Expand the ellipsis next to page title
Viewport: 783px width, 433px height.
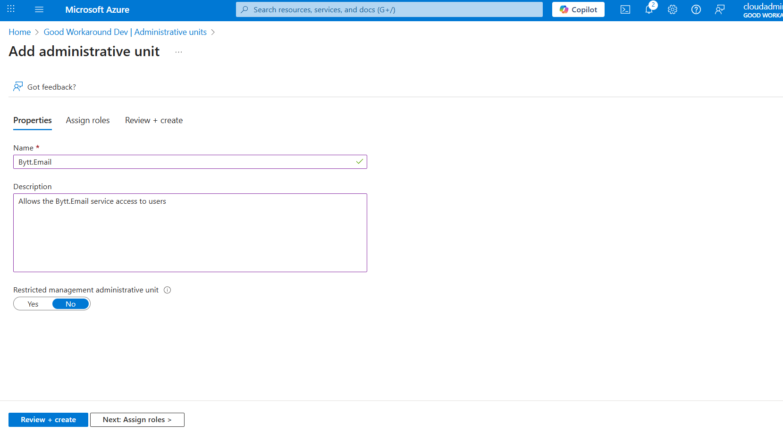click(x=178, y=52)
